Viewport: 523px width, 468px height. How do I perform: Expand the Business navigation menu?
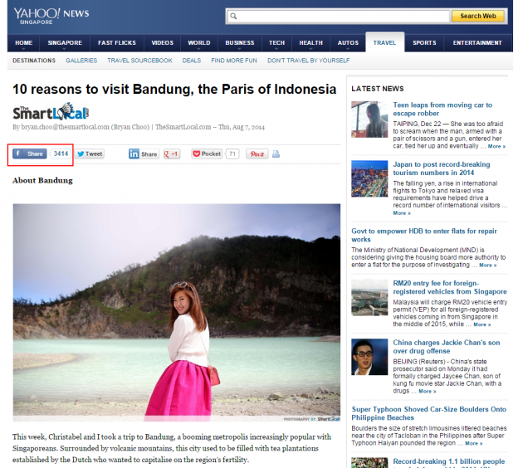(239, 43)
